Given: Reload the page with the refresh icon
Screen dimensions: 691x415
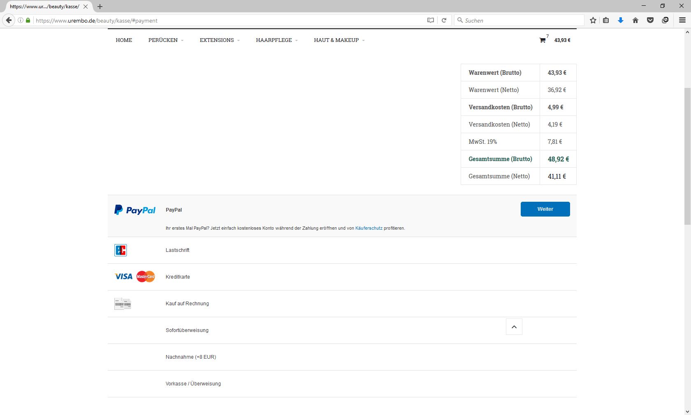Looking at the screenshot, I should [x=444, y=20].
